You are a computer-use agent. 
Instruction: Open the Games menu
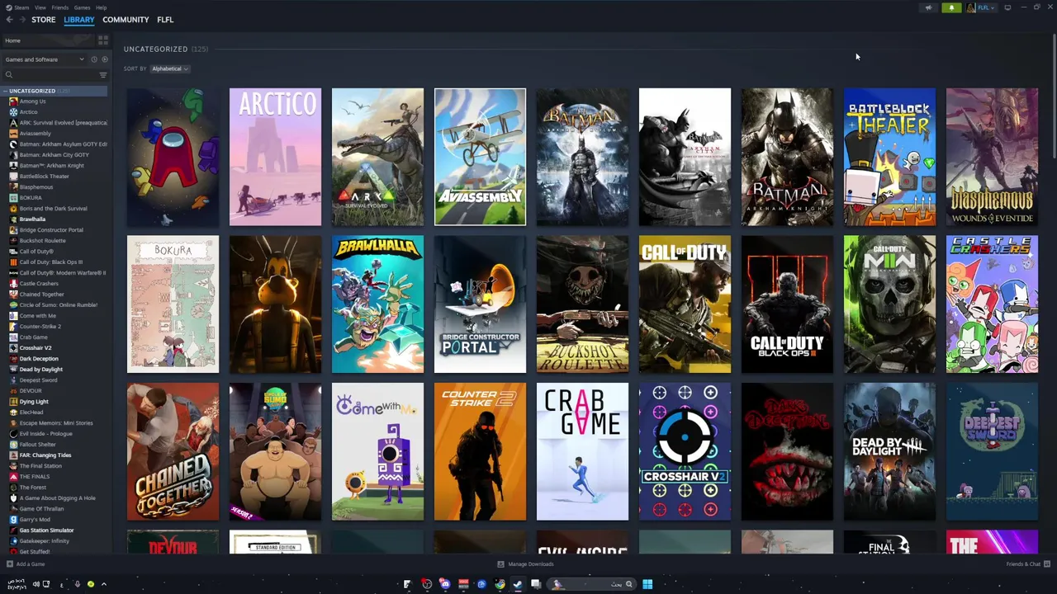pyautogui.click(x=82, y=7)
